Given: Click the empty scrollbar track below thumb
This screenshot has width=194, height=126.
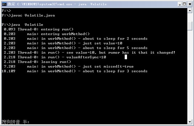Looking at the screenshot, I should tap(190, 74).
